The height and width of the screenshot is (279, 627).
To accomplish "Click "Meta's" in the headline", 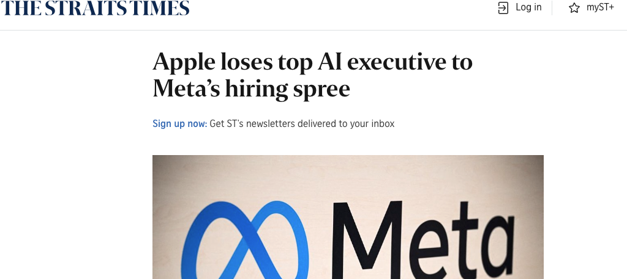I will (x=186, y=89).
